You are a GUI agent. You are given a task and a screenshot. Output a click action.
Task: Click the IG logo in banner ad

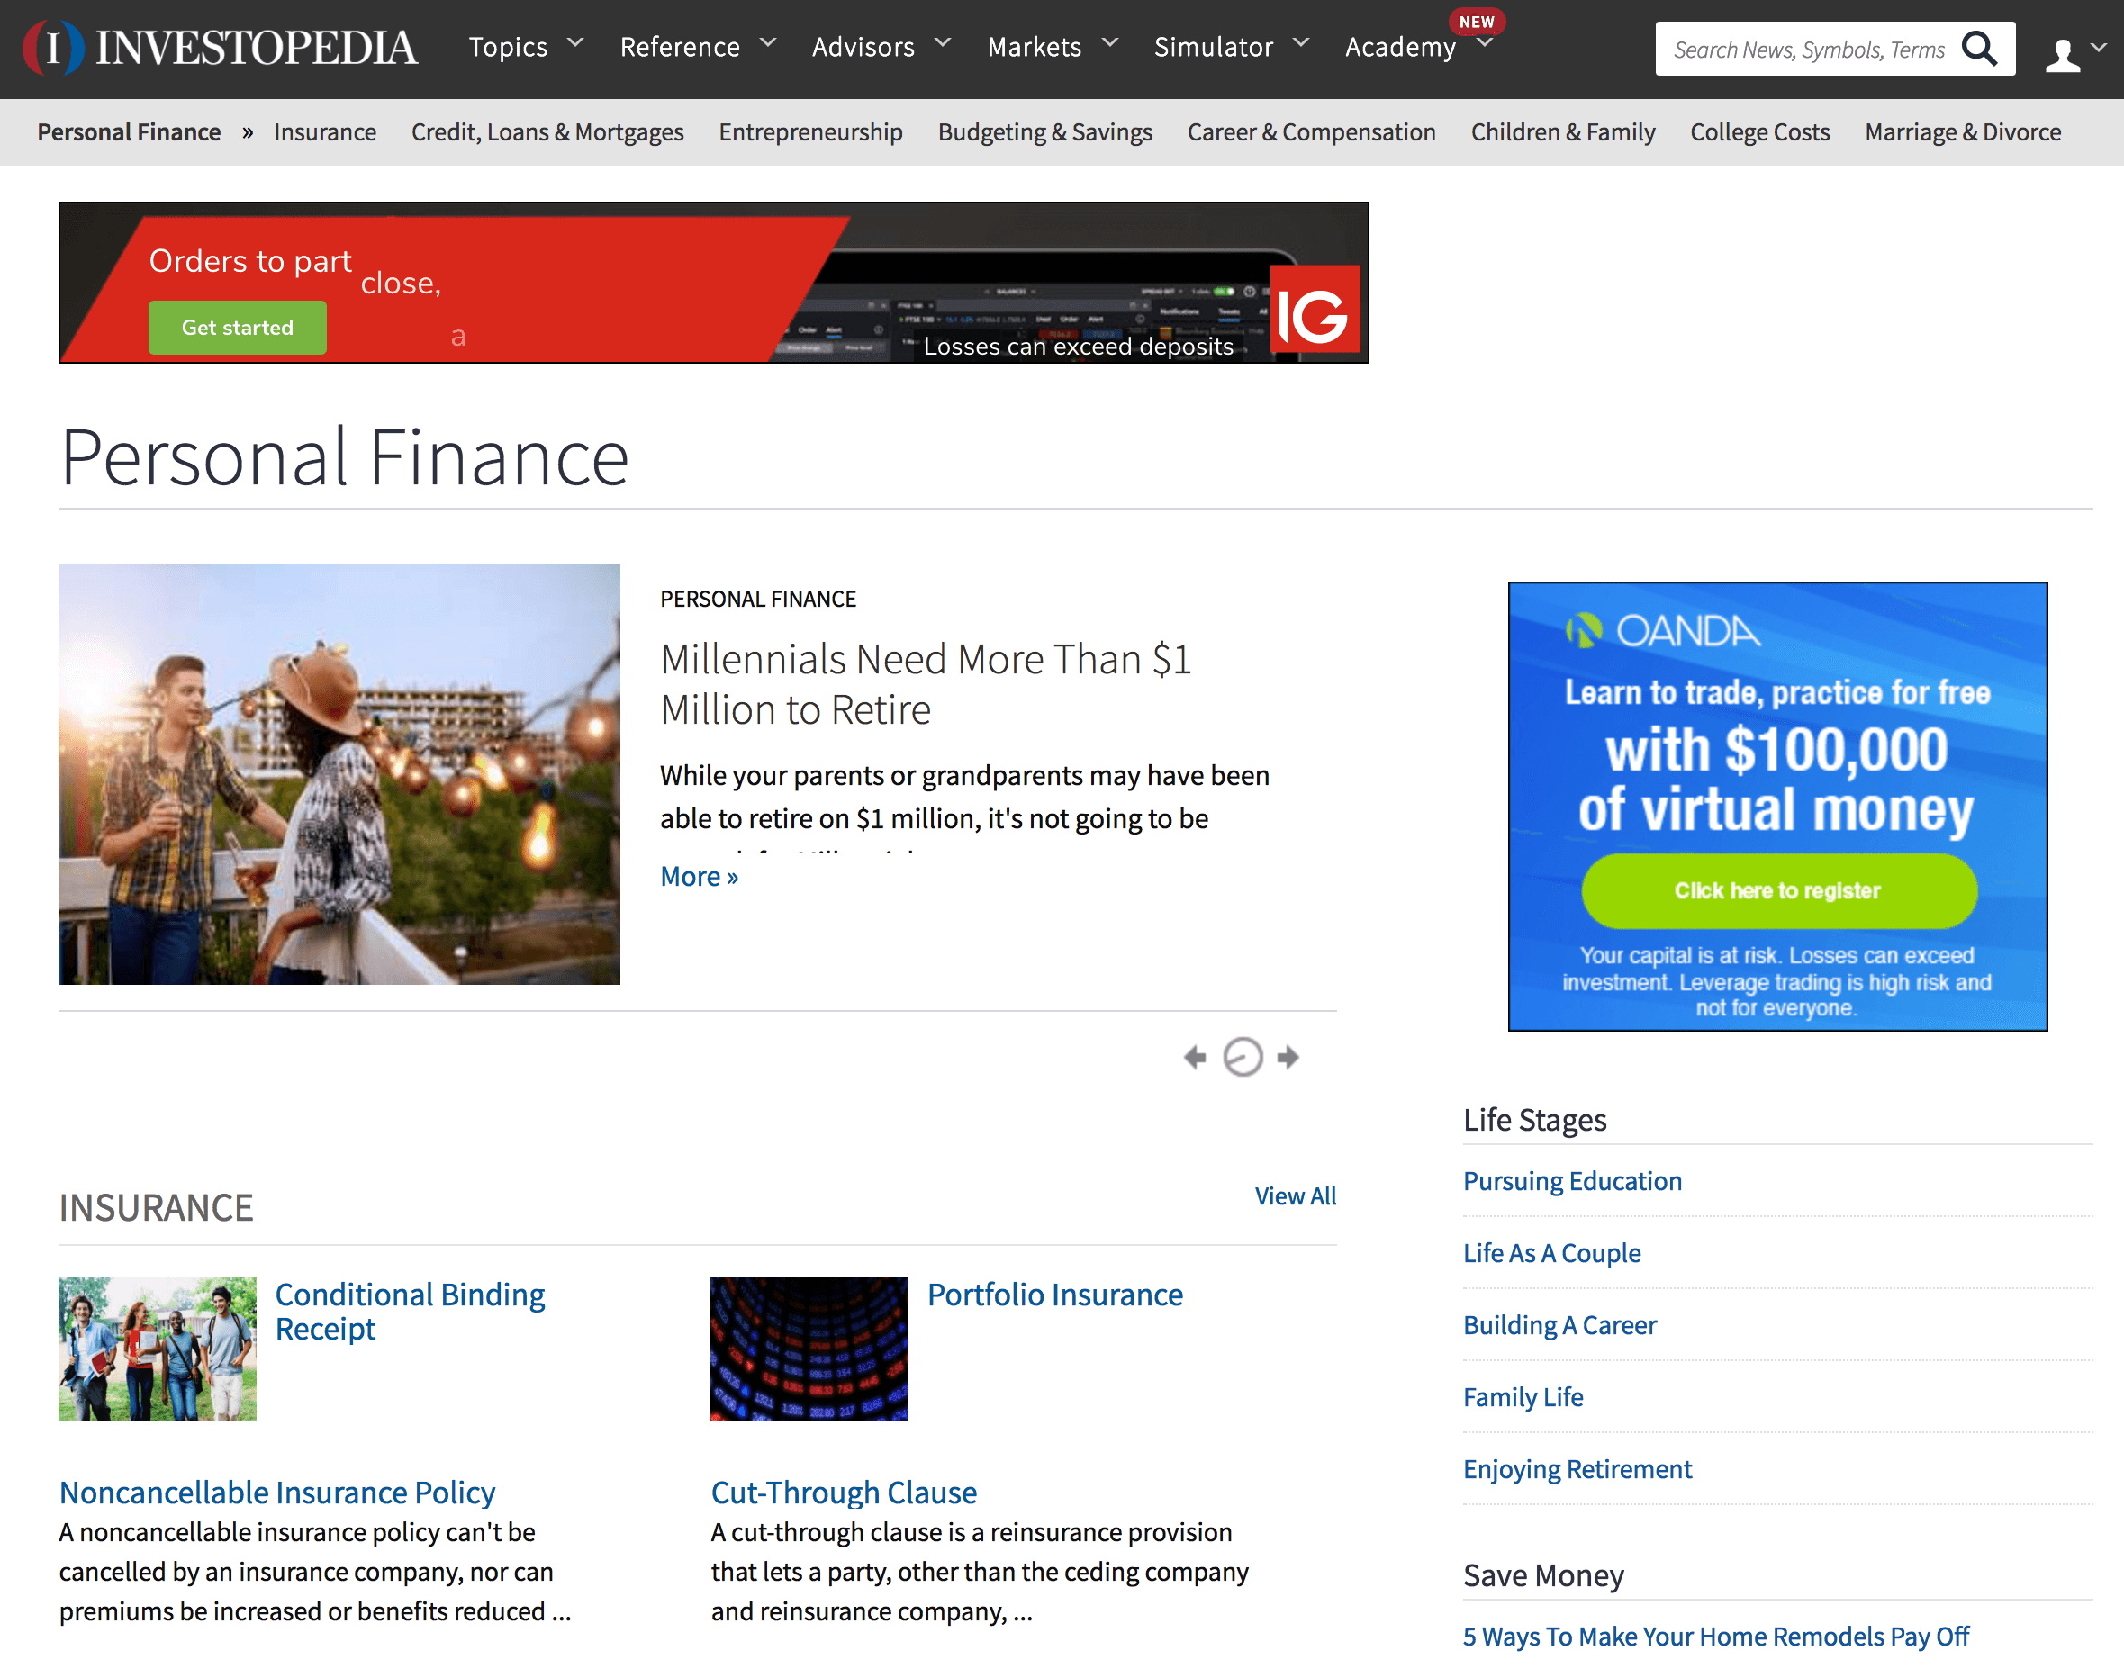click(x=1314, y=310)
